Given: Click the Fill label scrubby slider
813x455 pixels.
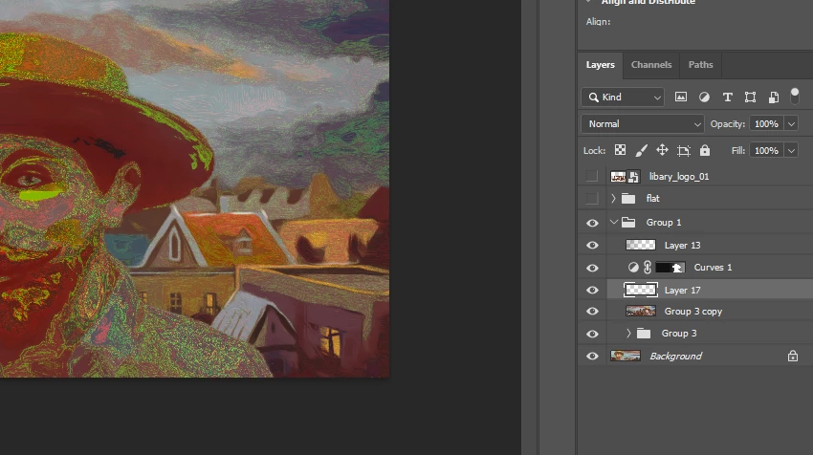Looking at the screenshot, I should (738, 151).
